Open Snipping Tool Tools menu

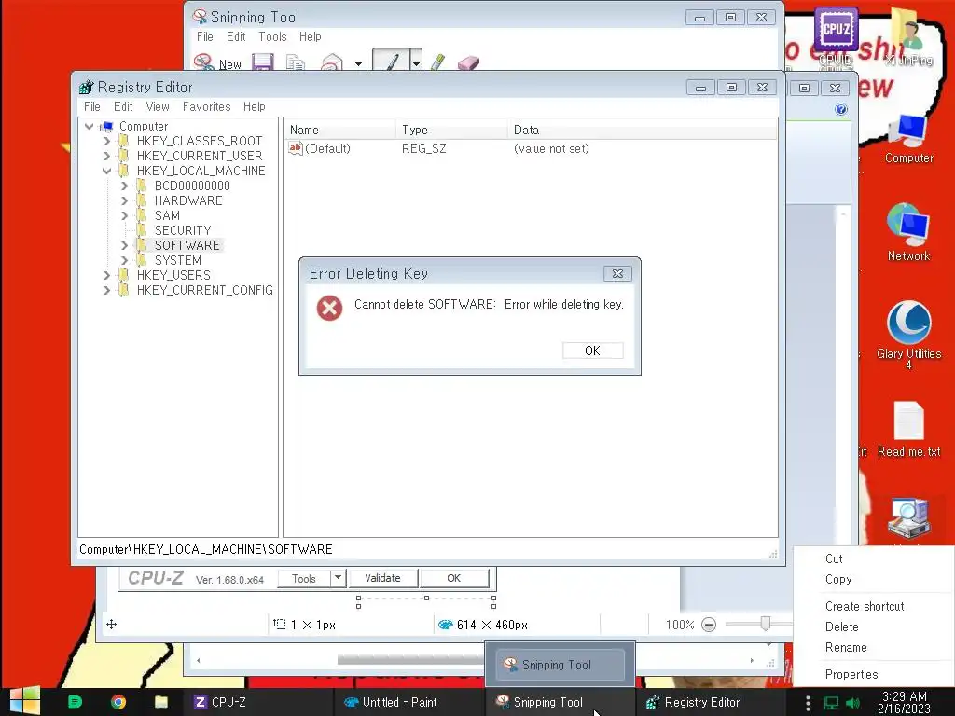click(272, 36)
